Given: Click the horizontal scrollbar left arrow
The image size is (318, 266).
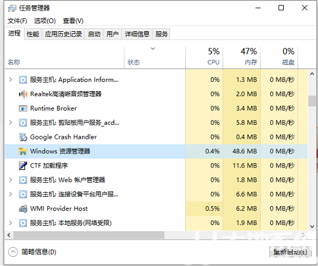Looking at the screenshot, I should [9, 235].
